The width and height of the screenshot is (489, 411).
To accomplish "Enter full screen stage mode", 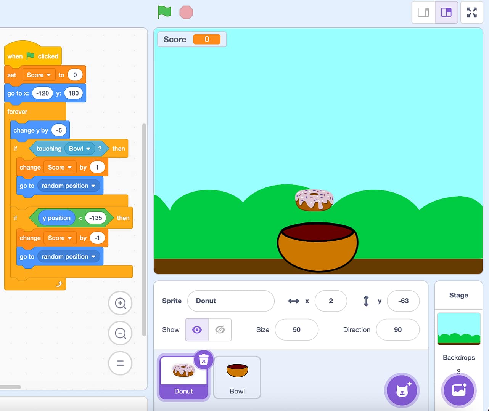I will coord(472,13).
